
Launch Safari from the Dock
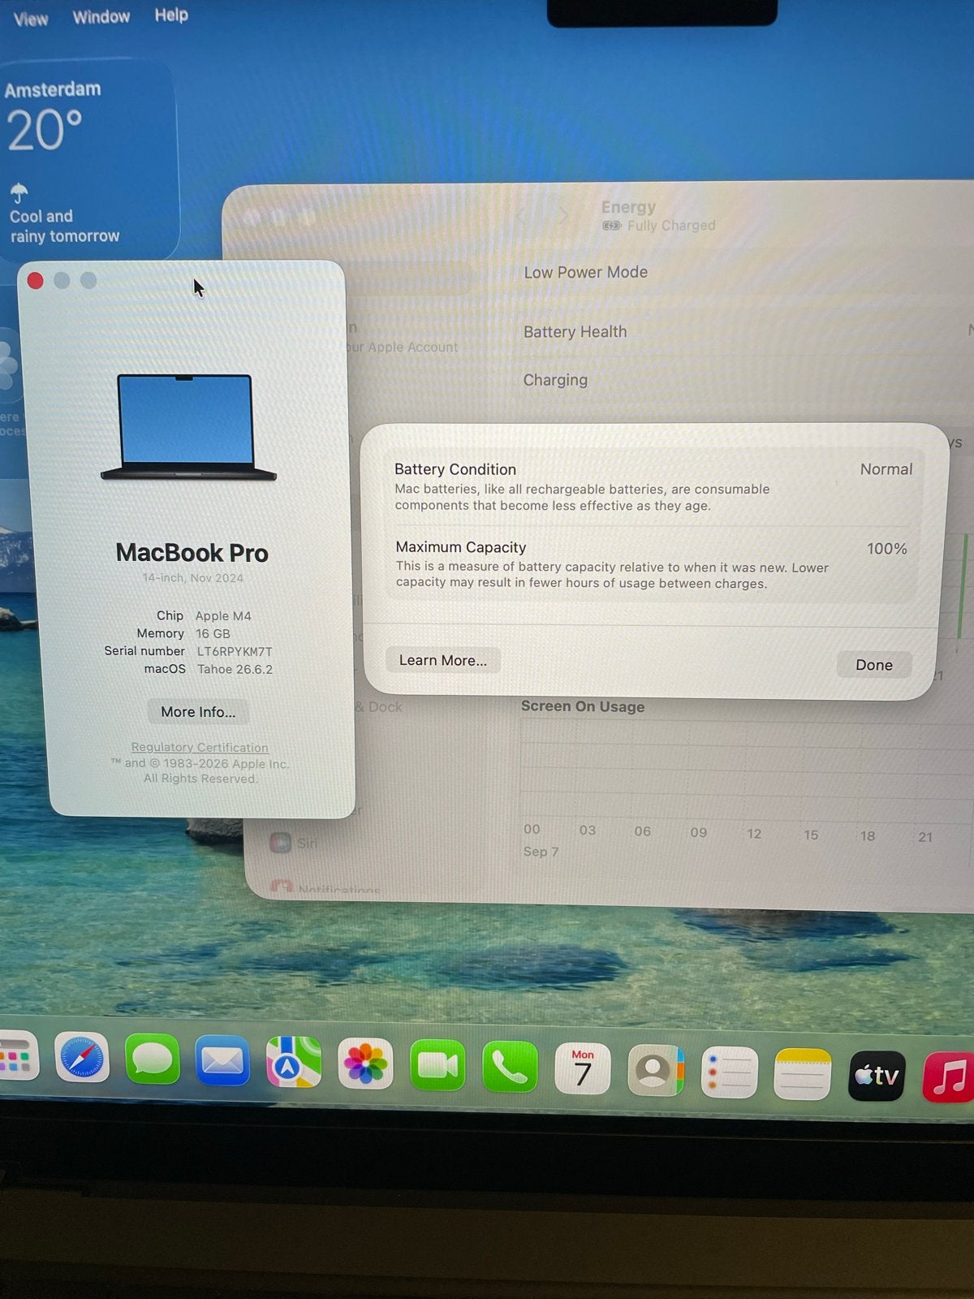click(x=82, y=1057)
